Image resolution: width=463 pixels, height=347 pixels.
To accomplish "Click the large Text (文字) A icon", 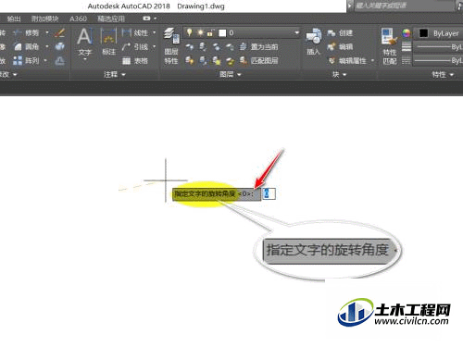I will pyautogui.click(x=85, y=37).
